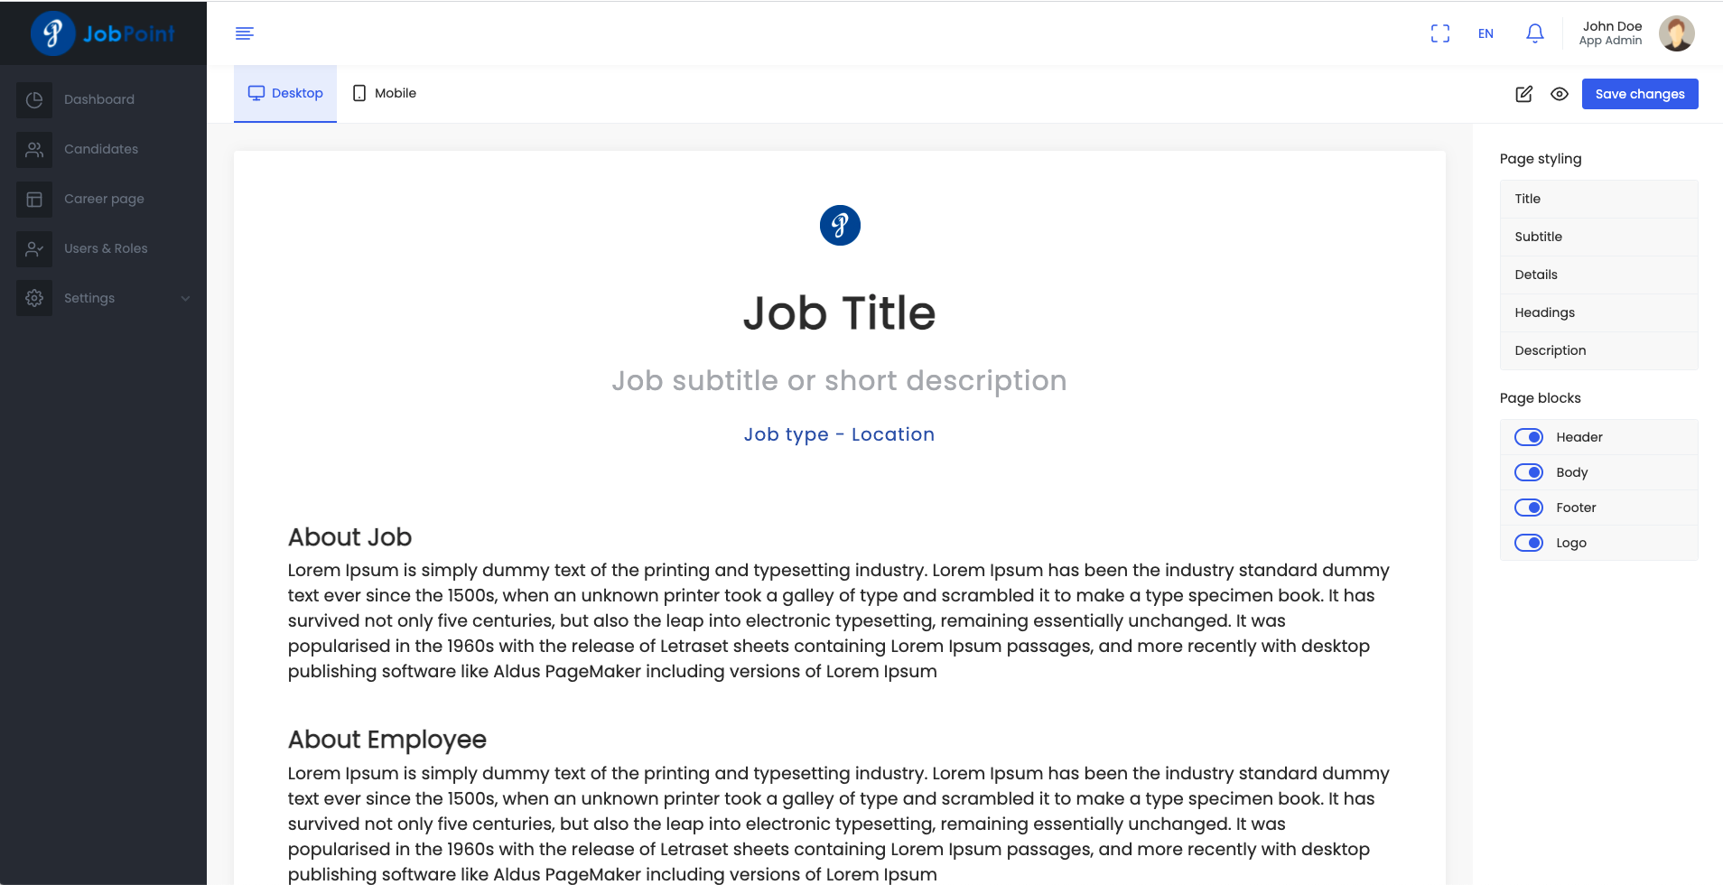Viewport: 1723px width, 885px height.
Task: Open Headings styling option
Action: pyautogui.click(x=1544, y=312)
